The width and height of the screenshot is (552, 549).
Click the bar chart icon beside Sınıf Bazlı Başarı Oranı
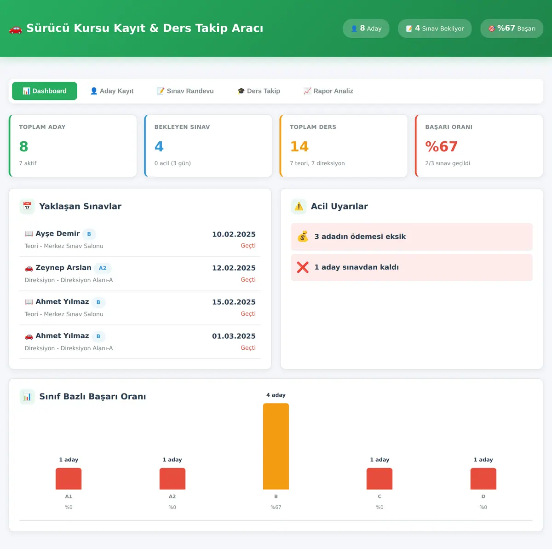coord(27,397)
